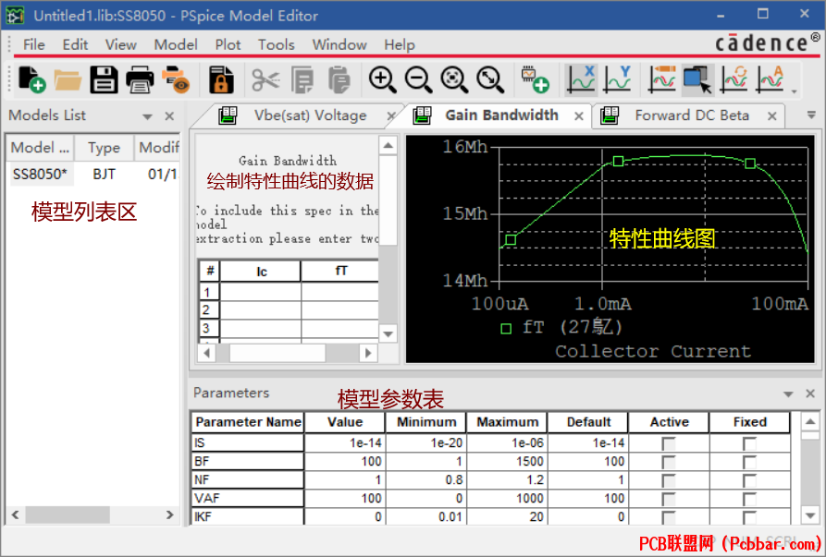The image size is (826, 557).
Task: Click Ic cell in row 1
Action: [x=260, y=291]
